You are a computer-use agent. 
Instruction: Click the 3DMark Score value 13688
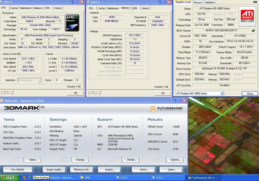coord(176,127)
